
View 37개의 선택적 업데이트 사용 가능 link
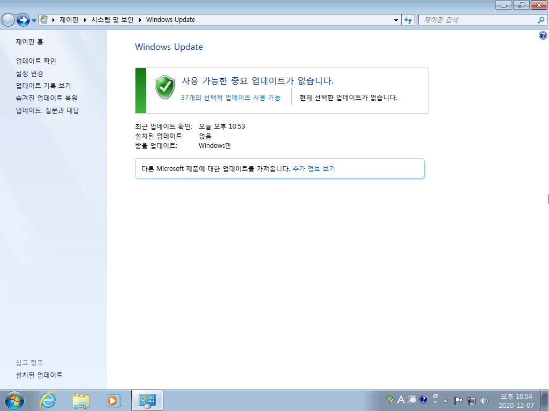click(230, 98)
